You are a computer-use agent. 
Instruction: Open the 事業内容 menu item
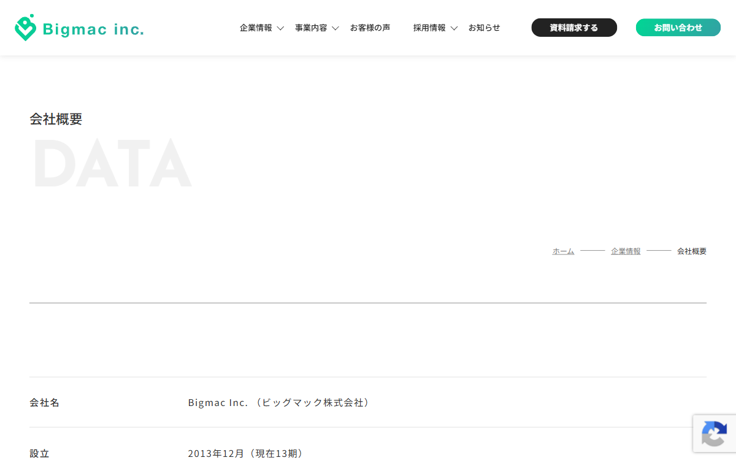(x=311, y=28)
